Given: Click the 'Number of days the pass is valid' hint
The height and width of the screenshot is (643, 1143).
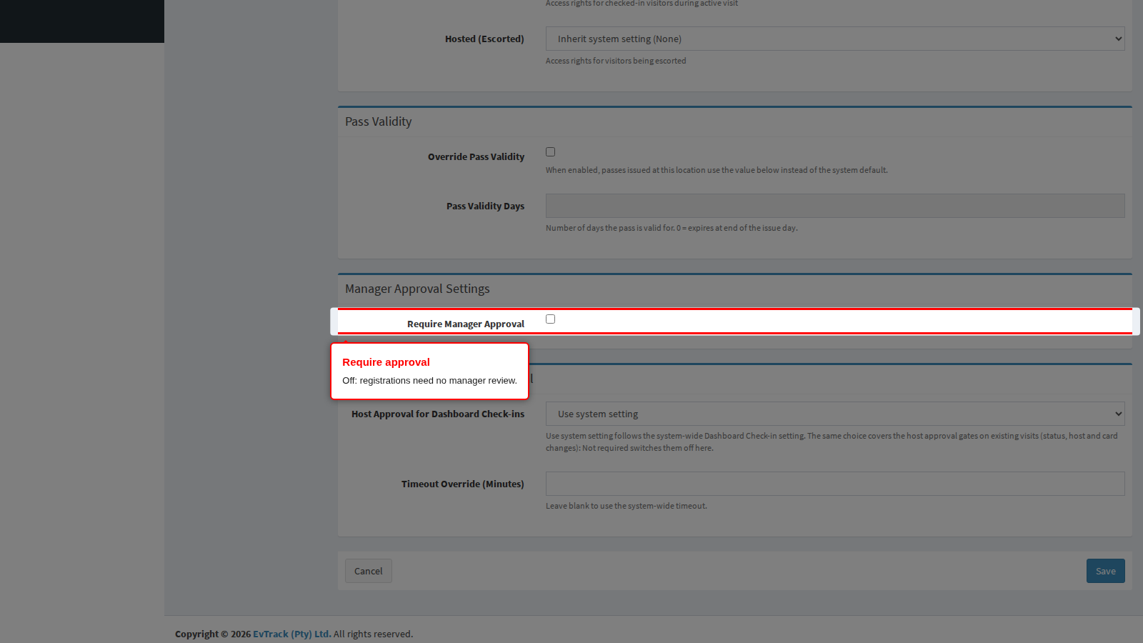Looking at the screenshot, I should coord(672,228).
